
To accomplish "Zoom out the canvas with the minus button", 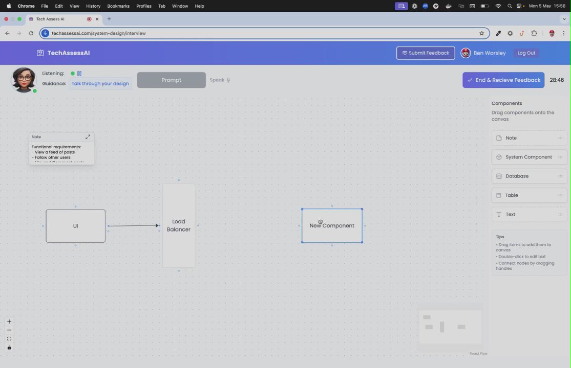I will [x=9, y=330].
